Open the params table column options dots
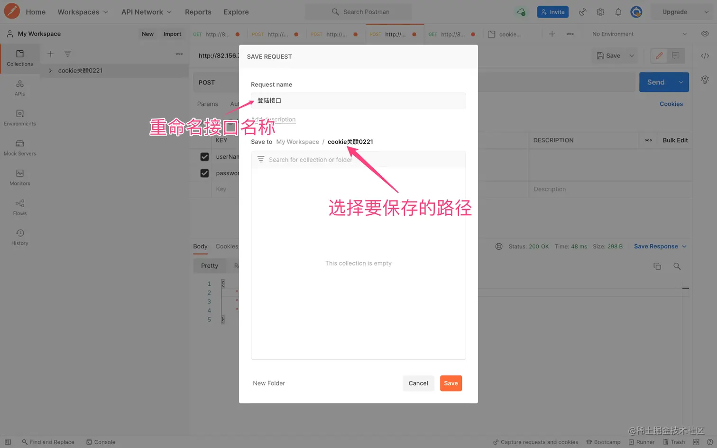This screenshot has height=448, width=717. [x=648, y=140]
